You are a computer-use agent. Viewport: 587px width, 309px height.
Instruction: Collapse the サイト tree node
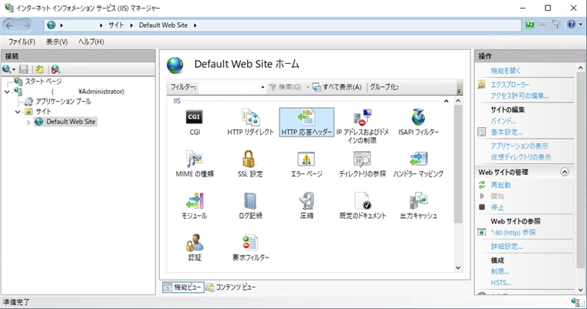click(x=18, y=112)
